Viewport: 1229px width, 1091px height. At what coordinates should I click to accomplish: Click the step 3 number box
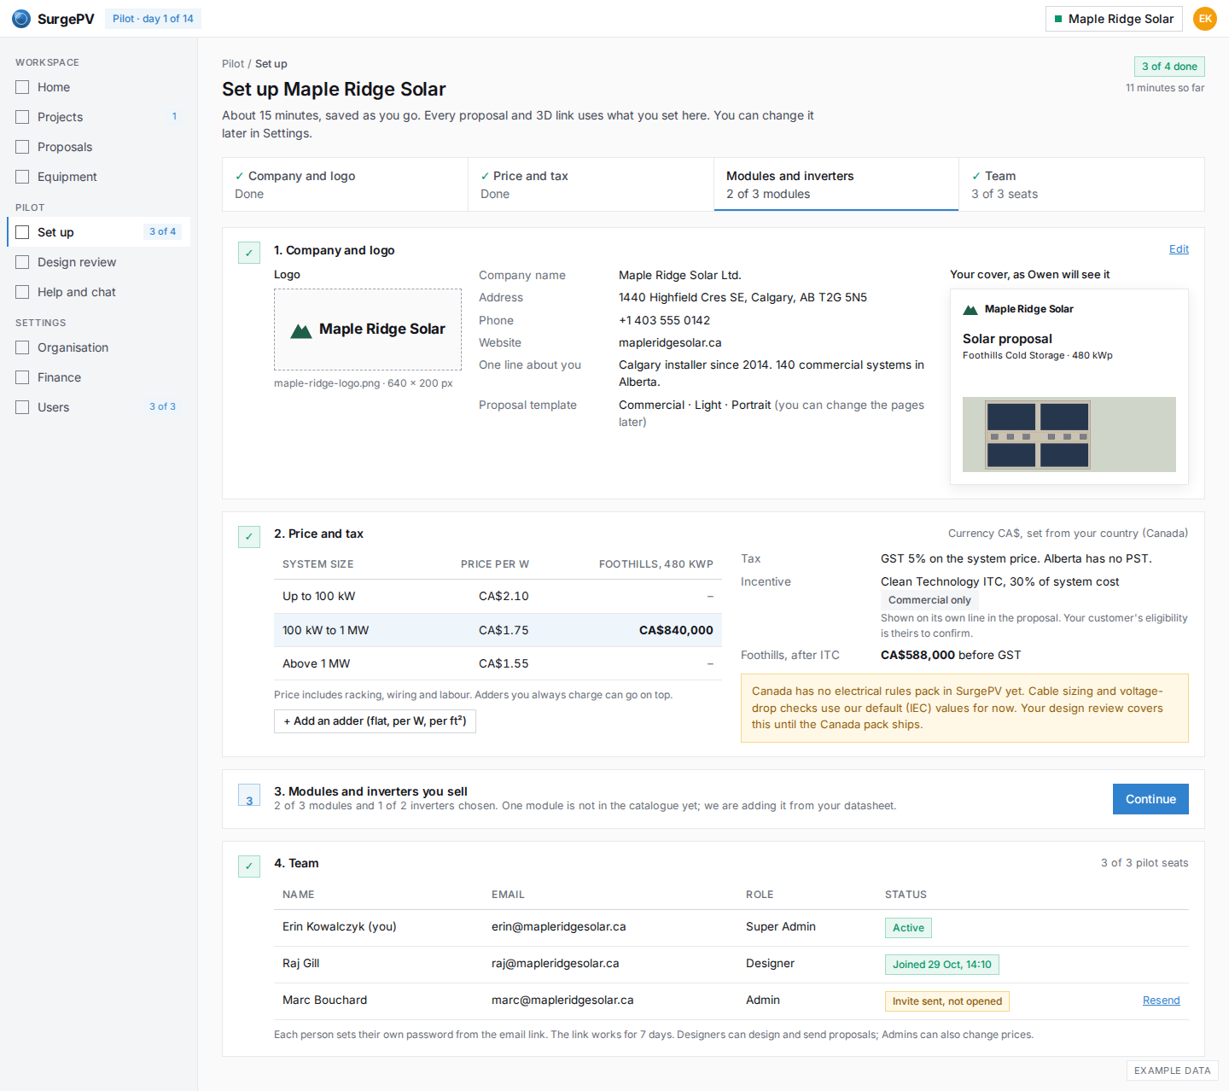[249, 795]
